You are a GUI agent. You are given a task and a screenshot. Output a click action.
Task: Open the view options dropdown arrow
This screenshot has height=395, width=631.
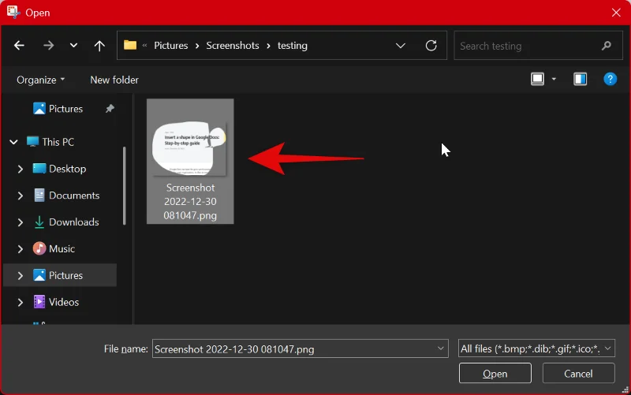[x=554, y=80]
